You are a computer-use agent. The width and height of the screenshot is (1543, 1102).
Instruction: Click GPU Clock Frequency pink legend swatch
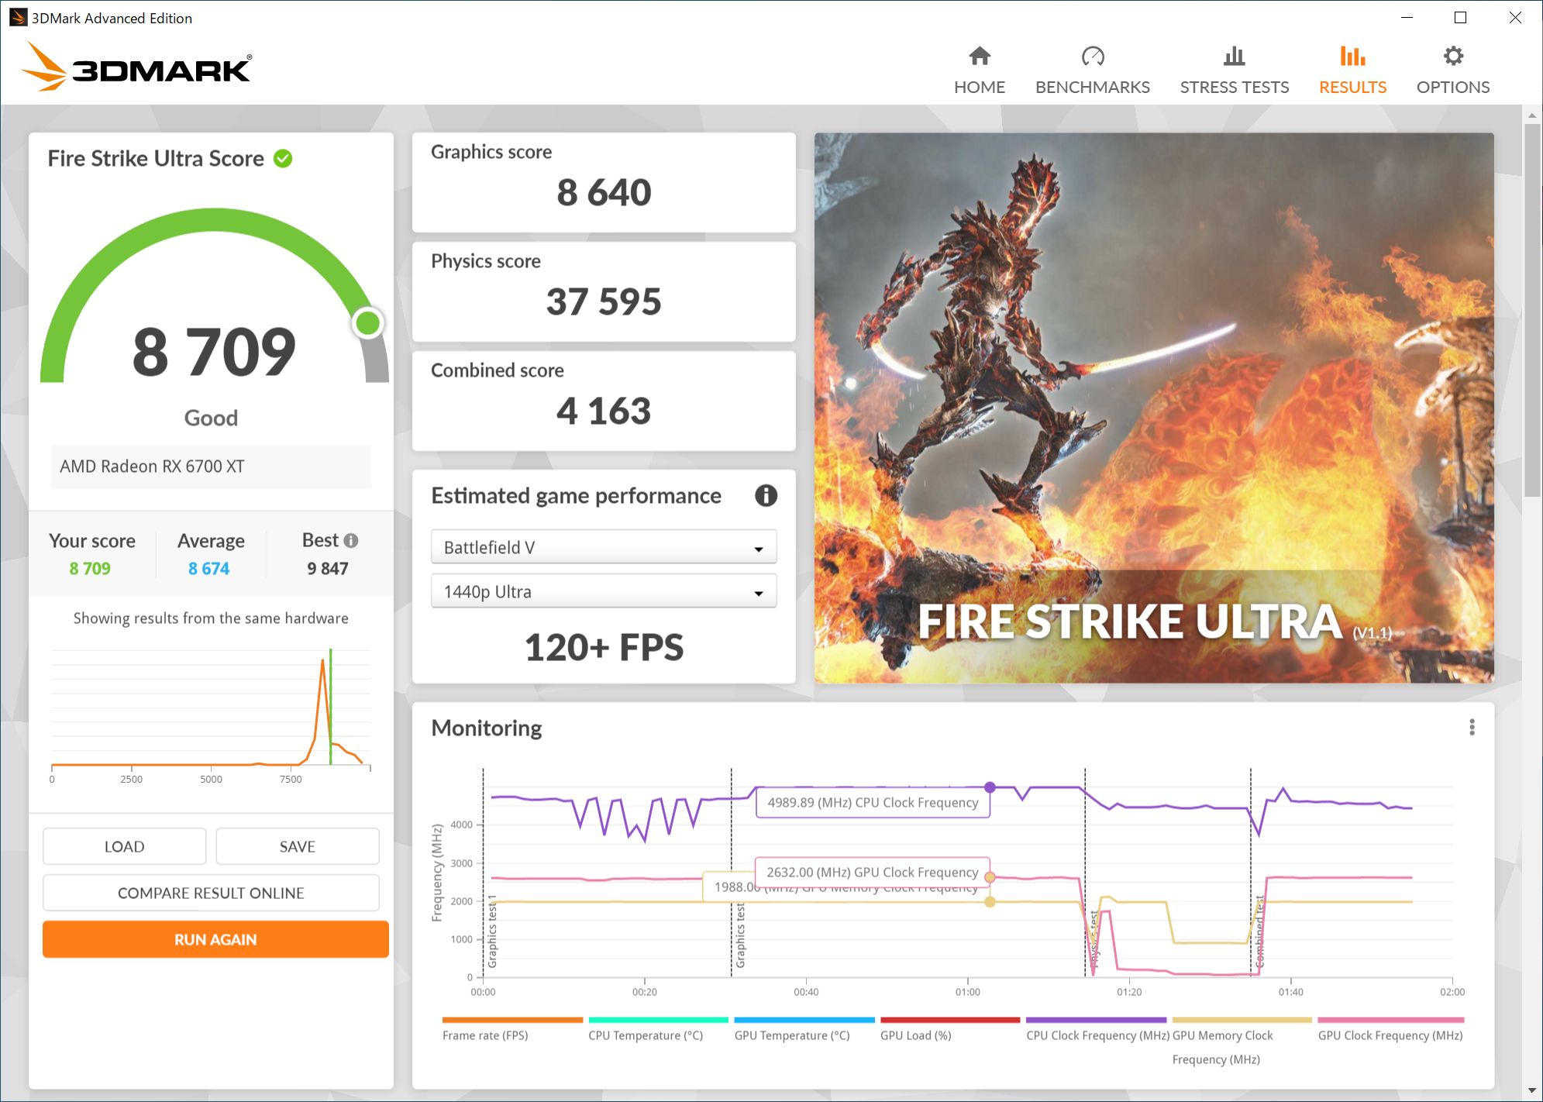1390,1020
